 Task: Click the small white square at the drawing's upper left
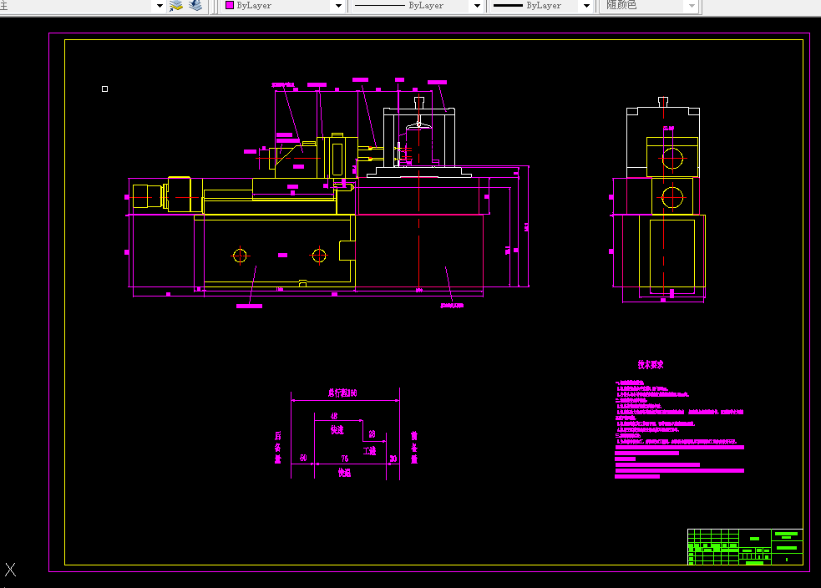pos(104,89)
